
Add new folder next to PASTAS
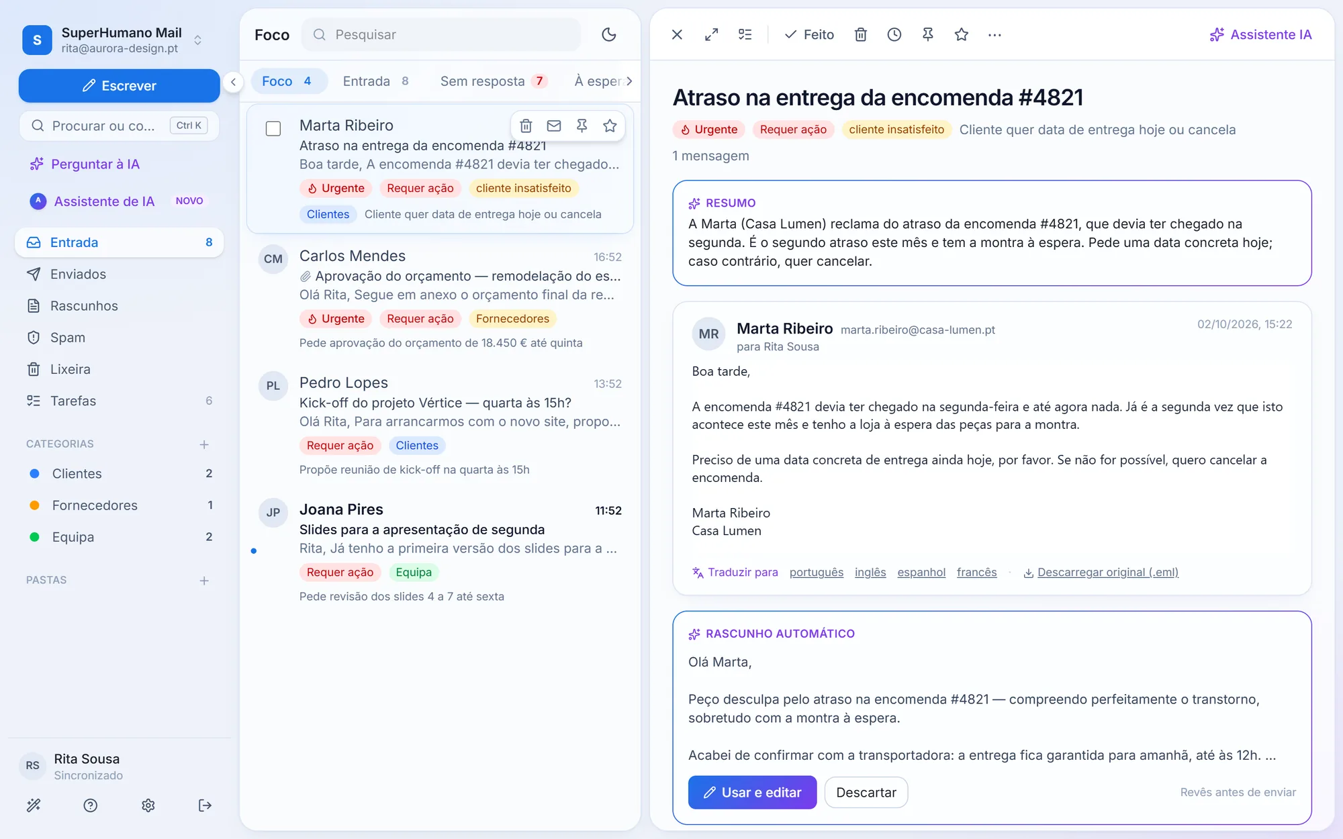point(204,581)
